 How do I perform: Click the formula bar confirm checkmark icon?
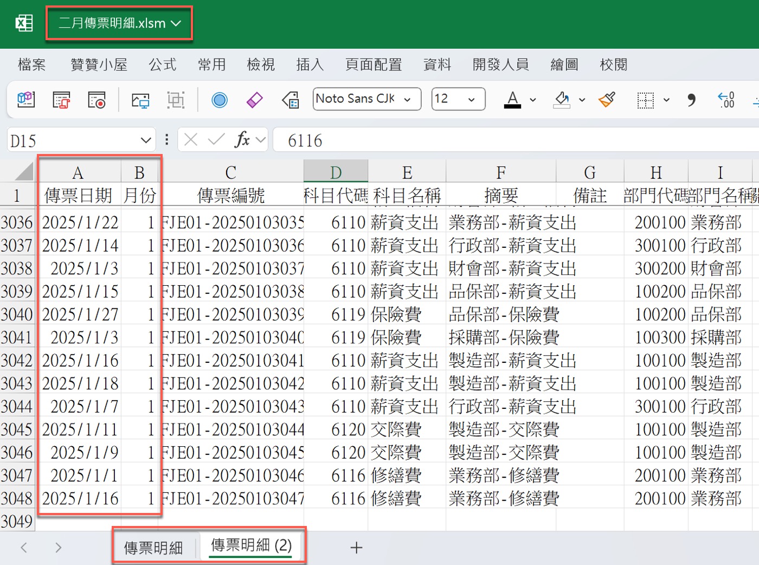(216, 140)
